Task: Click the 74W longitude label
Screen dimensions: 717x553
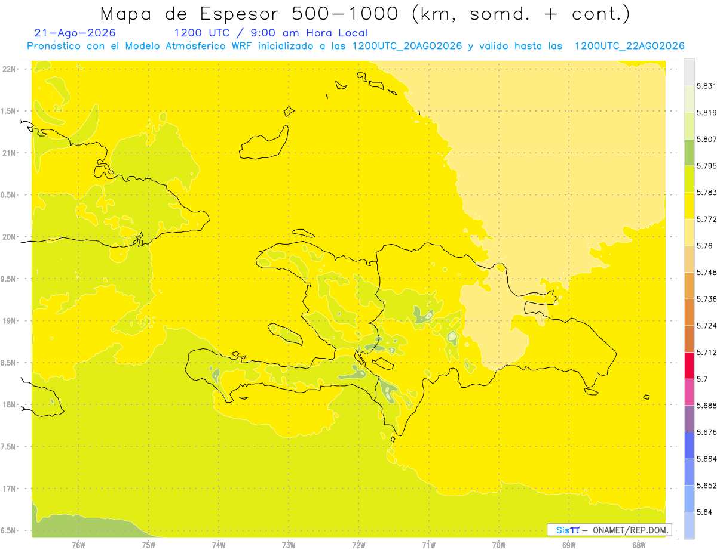Action: pyautogui.click(x=219, y=545)
